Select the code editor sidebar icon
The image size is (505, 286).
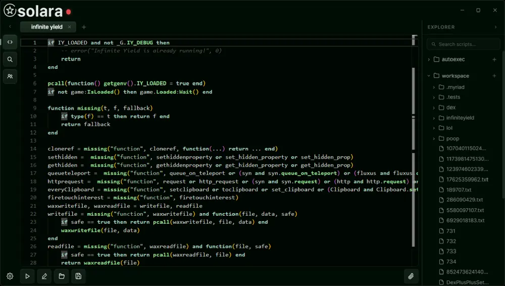10,42
